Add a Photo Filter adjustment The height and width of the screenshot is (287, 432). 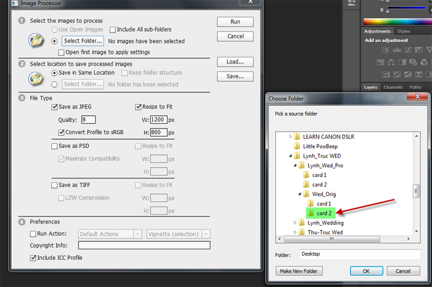pos(413,62)
